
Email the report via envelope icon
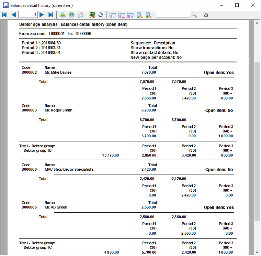pos(80,15)
